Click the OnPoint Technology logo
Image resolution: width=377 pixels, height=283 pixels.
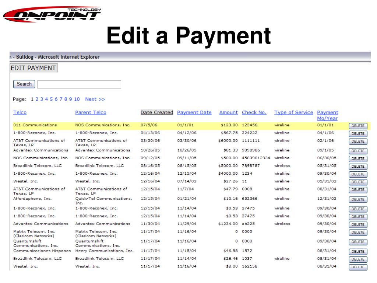pyautogui.click(x=52, y=14)
